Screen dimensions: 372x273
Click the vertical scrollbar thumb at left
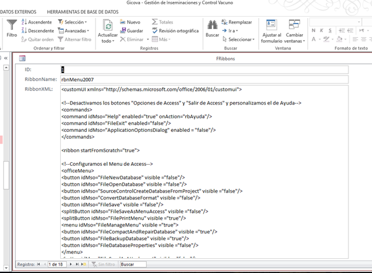(6, 175)
